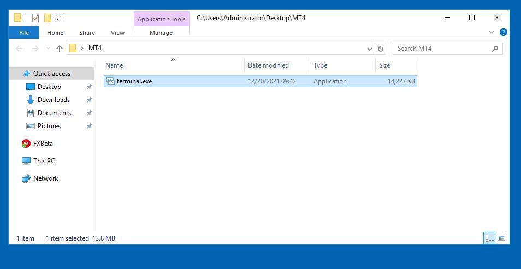This screenshot has width=521, height=269.
Task: Open the View ribbon tab
Action: 117,33
